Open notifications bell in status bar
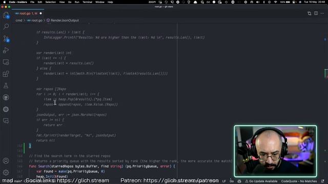The width and height of the screenshot is (328, 184). tap(323, 181)
